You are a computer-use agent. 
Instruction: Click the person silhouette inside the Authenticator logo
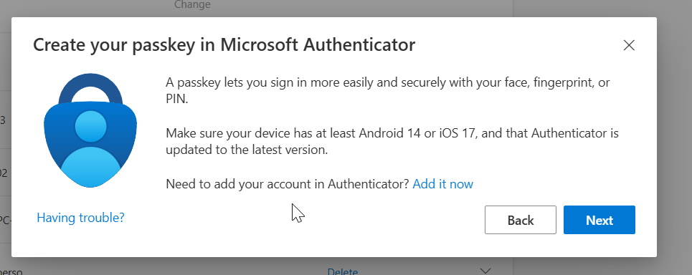(90, 150)
